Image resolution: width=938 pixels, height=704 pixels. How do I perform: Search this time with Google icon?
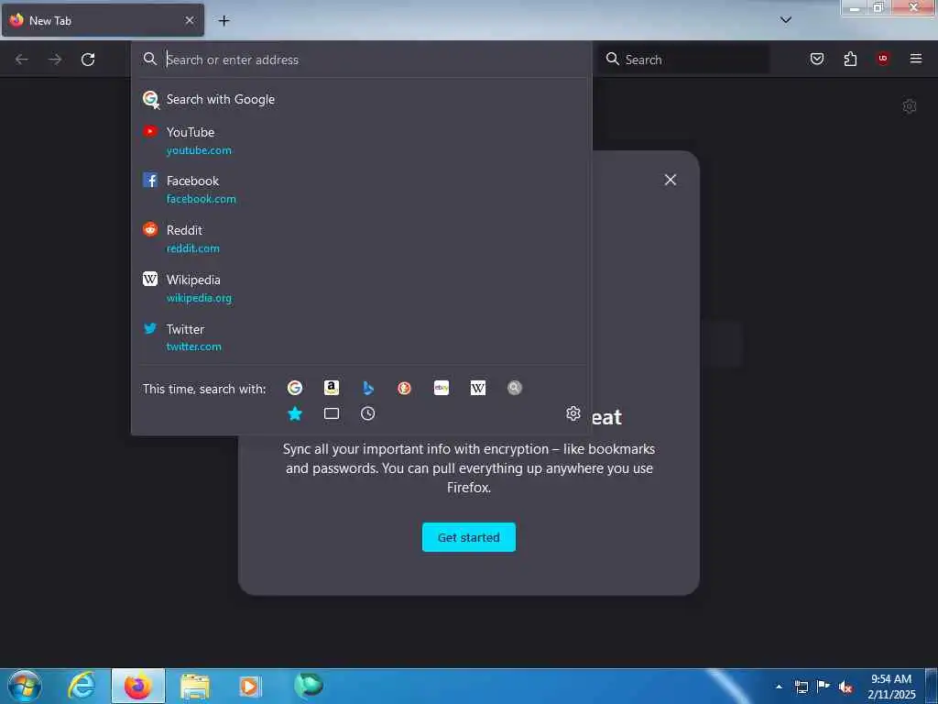[294, 388]
